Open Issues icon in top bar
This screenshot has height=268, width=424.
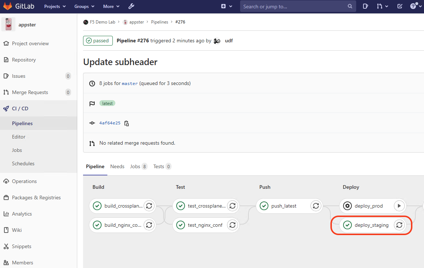(365, 6)
